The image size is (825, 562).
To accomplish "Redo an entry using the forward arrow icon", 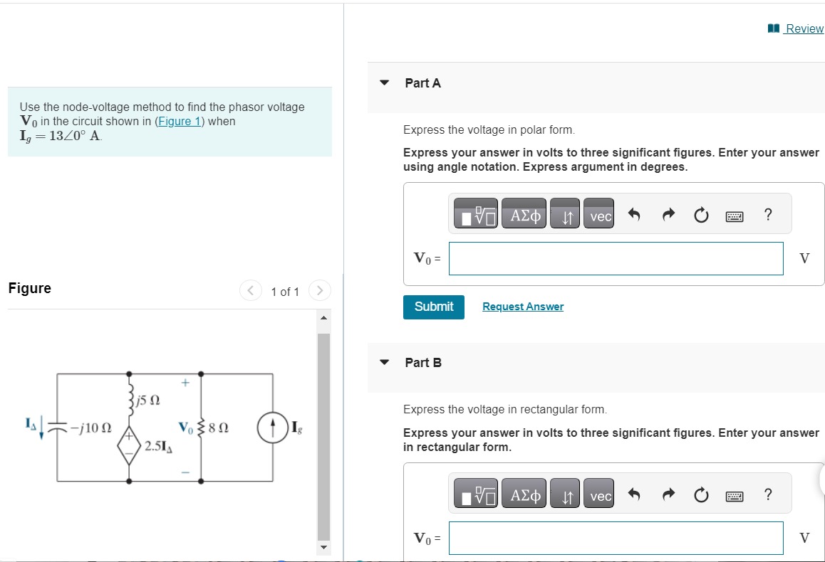I will click(668, 213).
